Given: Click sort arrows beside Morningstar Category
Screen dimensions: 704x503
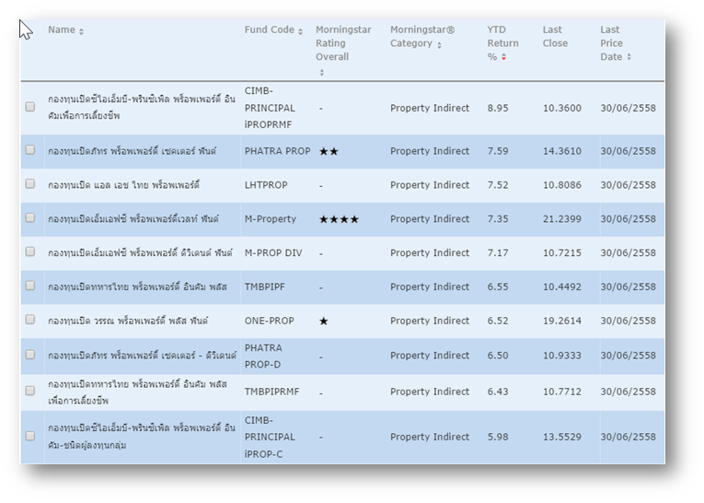Looking at the screenshot, I should [x=439, y=45].
